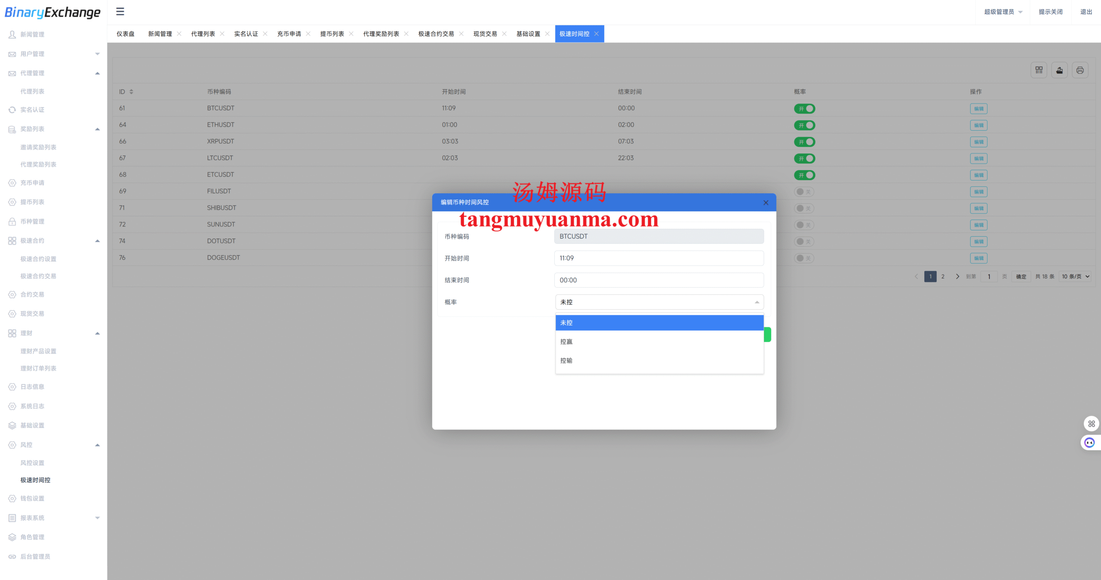
Task: Click next page arrow in pagination
Action: [957, 276]
